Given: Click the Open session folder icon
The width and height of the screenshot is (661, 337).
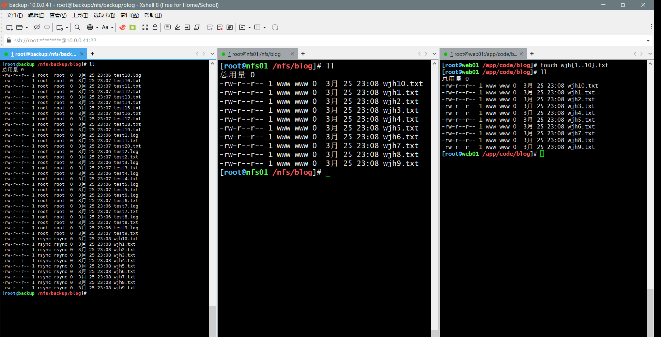Looking at the screenshot, I should tap(20, 28).
